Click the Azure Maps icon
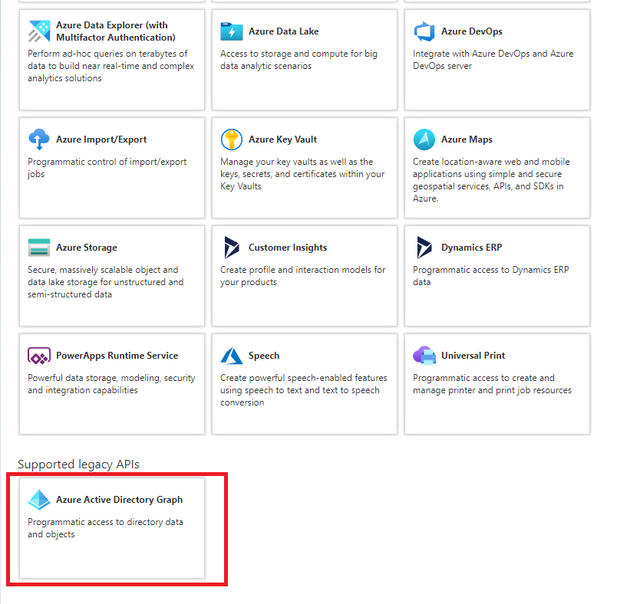The width and height of the screenshot is (640, 604). coord(424,140)
